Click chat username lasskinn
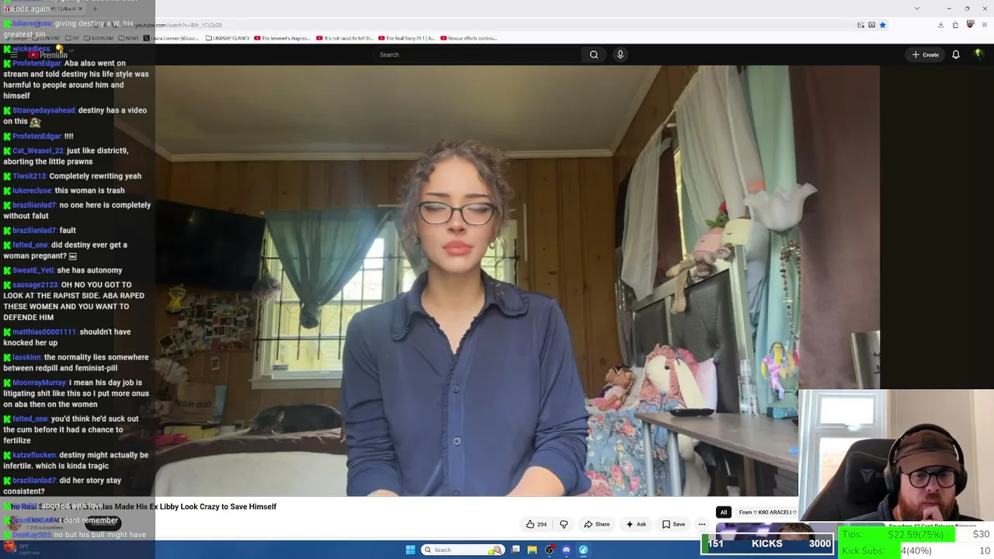 coord(27,357)
